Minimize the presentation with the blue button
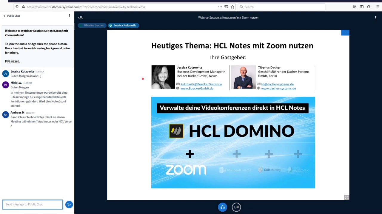This screenshot has width=382, height=214. pos(345,33)
